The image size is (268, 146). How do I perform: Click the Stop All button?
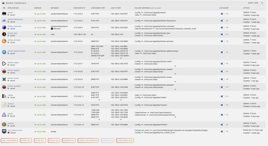tap(40, 141)
